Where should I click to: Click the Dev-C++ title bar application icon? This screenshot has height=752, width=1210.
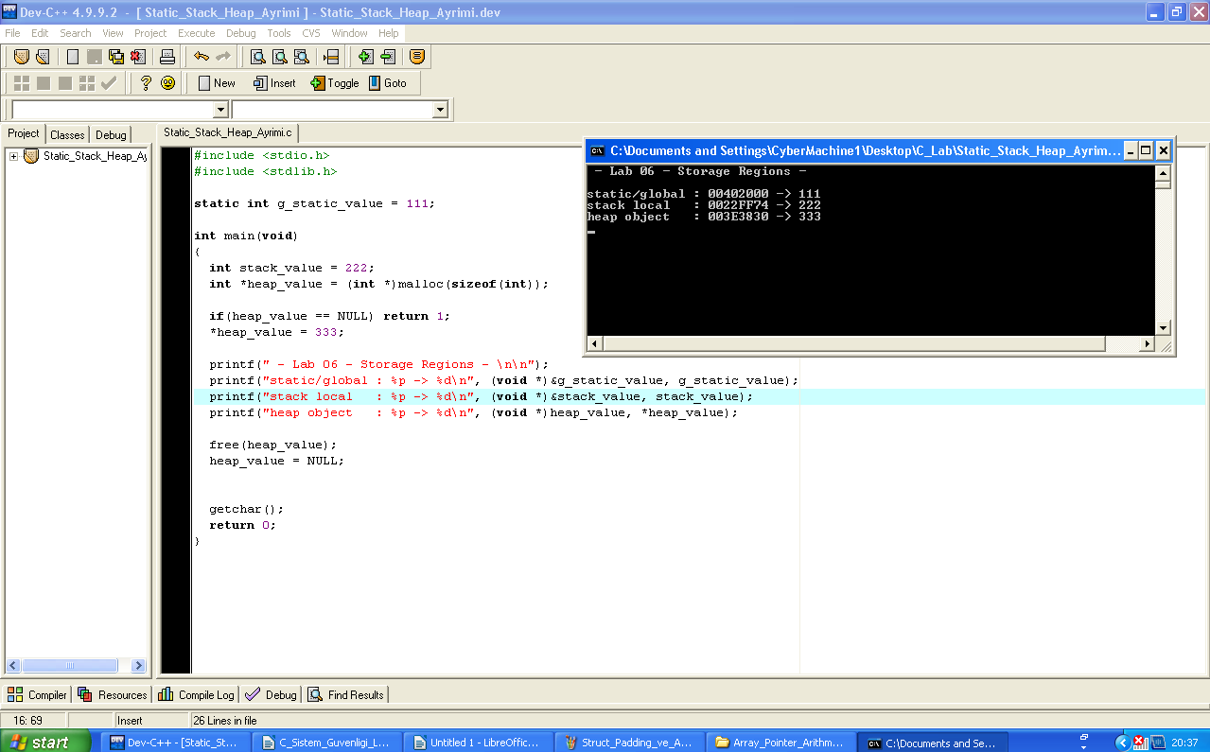pos(9,12)
